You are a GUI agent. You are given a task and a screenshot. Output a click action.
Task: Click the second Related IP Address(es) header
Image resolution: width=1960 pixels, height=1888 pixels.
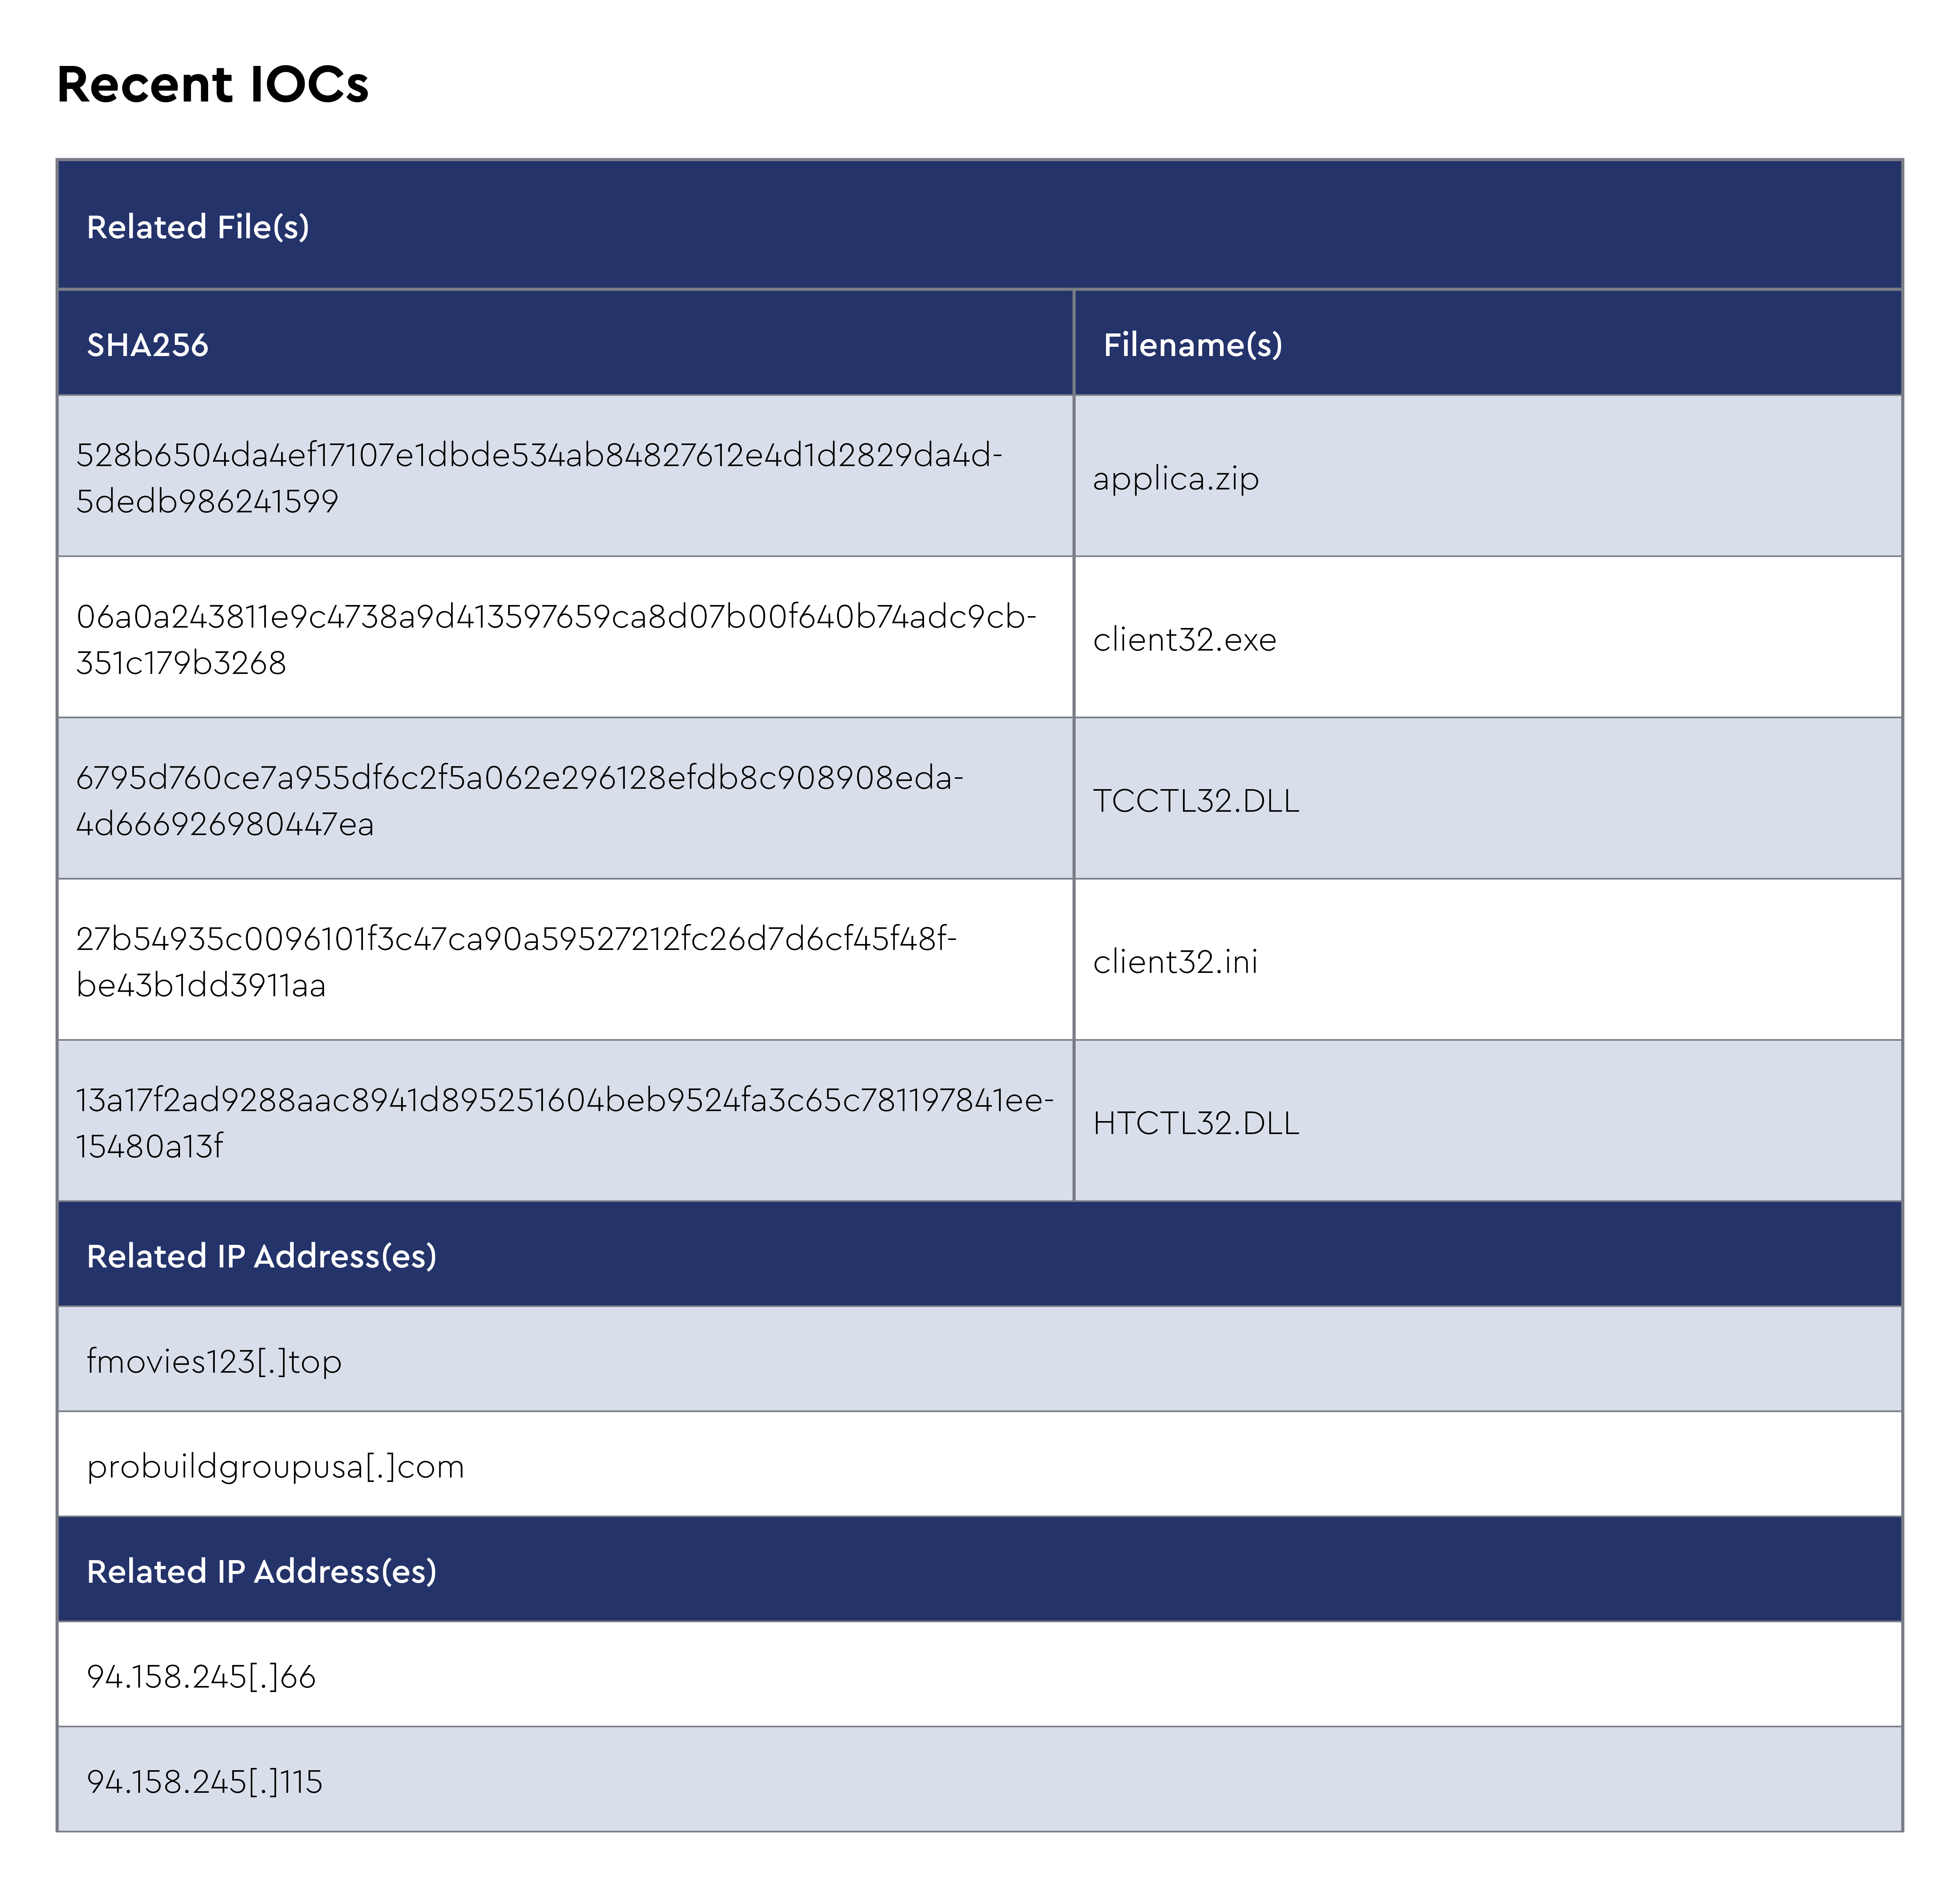tap(262, 1571)
